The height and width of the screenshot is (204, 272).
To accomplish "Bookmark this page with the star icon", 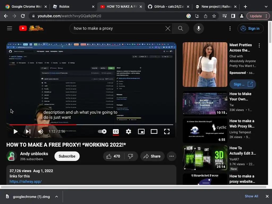I will pos(214,16).
